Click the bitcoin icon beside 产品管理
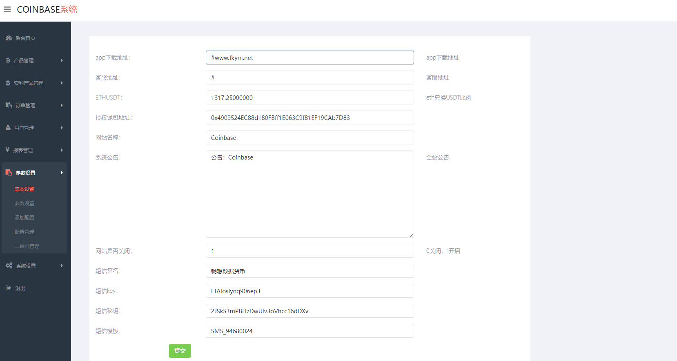This screenshot has height=361, width=677. click(x=8, y=60)
